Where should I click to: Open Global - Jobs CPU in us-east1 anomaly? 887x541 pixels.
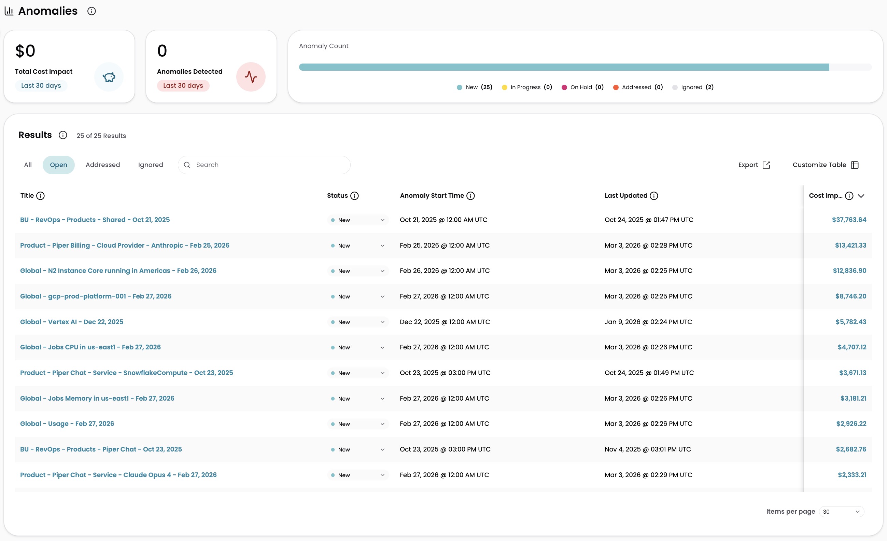(90, 347)
